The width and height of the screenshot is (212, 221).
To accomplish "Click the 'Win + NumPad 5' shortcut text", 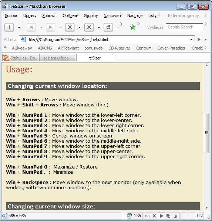I will pyautogui.click(x=27, y=136).
